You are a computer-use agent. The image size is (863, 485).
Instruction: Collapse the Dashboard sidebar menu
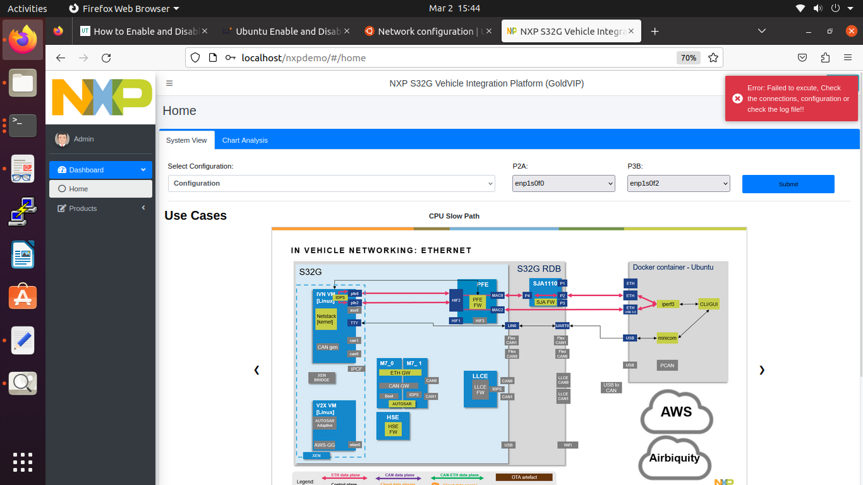click(100, 170)
